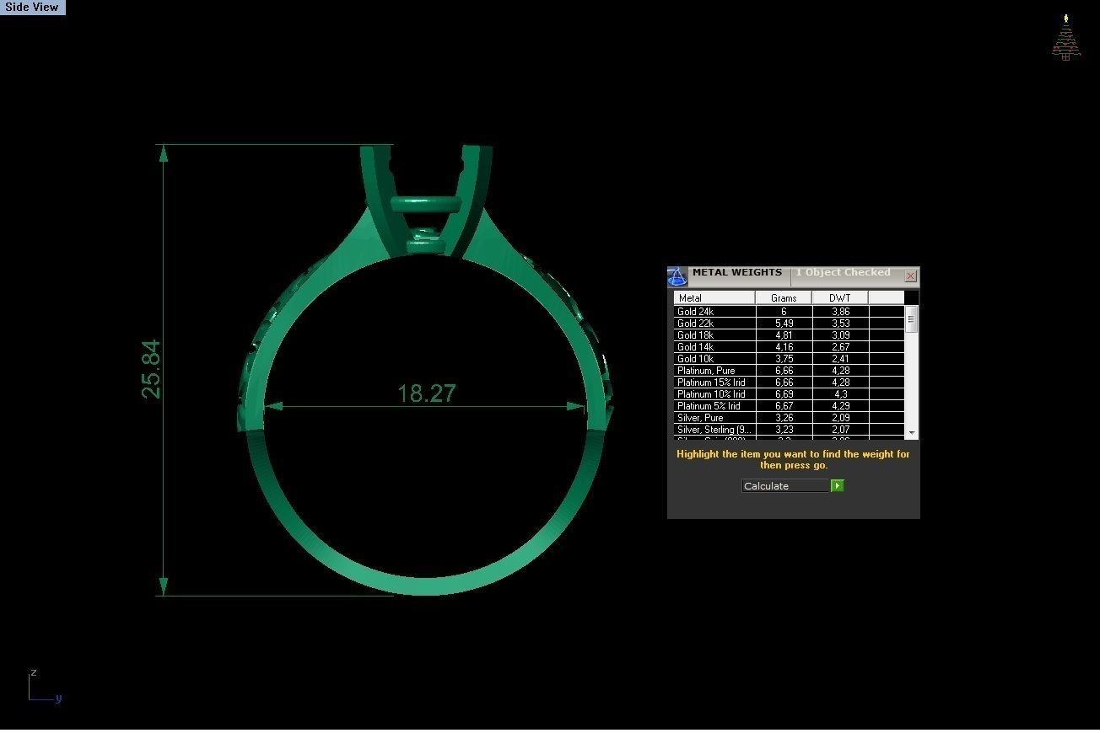This screenshot has width=1105, height=733.
Task: Select the Silver, Pure row
Action: (x=789, y=418)
